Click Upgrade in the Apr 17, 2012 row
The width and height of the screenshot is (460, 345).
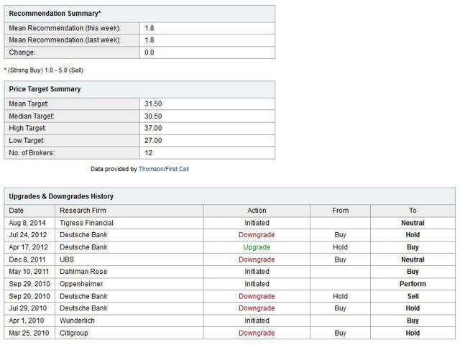[x=257, y=247]
